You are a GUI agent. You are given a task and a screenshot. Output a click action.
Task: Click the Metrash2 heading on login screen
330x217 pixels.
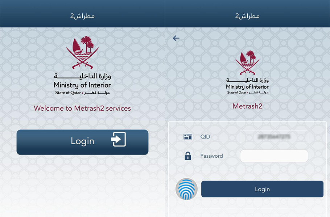point(247,106)
